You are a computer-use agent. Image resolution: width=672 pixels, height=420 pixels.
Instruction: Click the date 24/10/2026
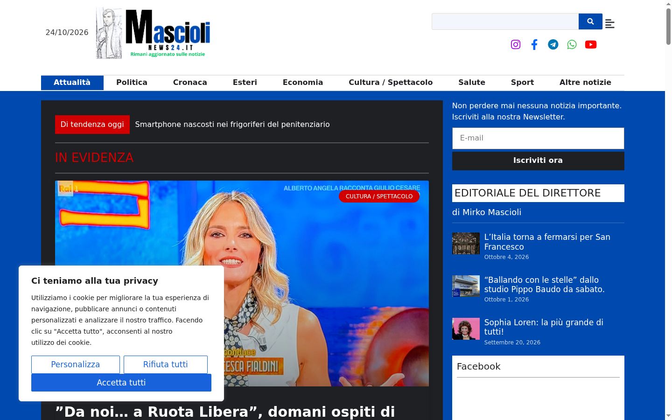pyautogui.click(x=67, y=33)
